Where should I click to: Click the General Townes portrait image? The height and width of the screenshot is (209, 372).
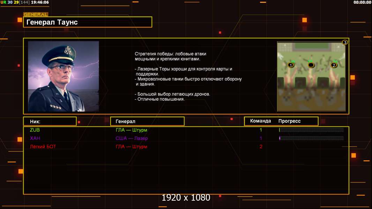[x=64, y=76]
